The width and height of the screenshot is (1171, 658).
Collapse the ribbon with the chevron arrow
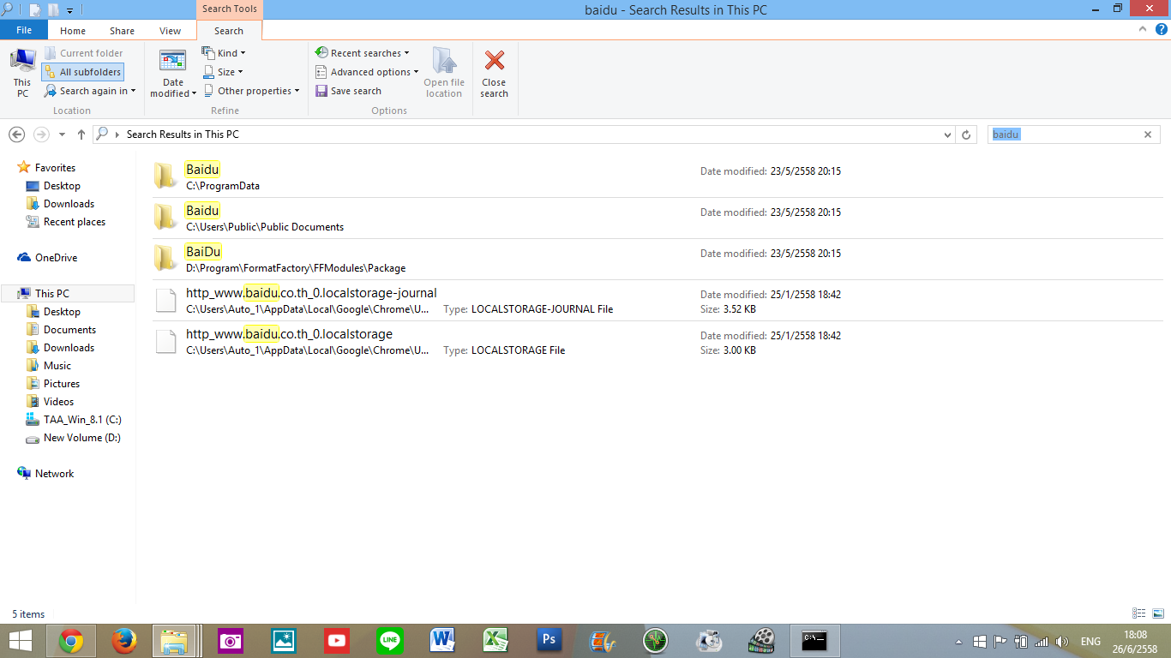[x=1142, y=29]
